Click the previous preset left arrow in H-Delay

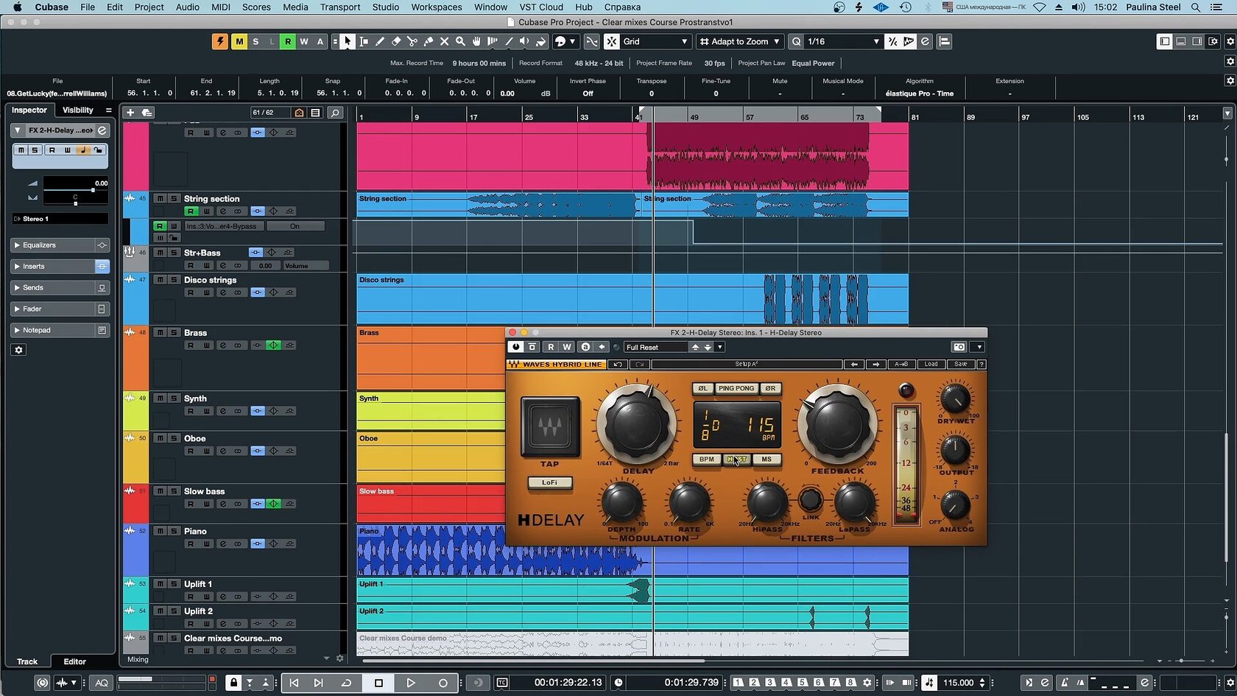click(854, 365)
